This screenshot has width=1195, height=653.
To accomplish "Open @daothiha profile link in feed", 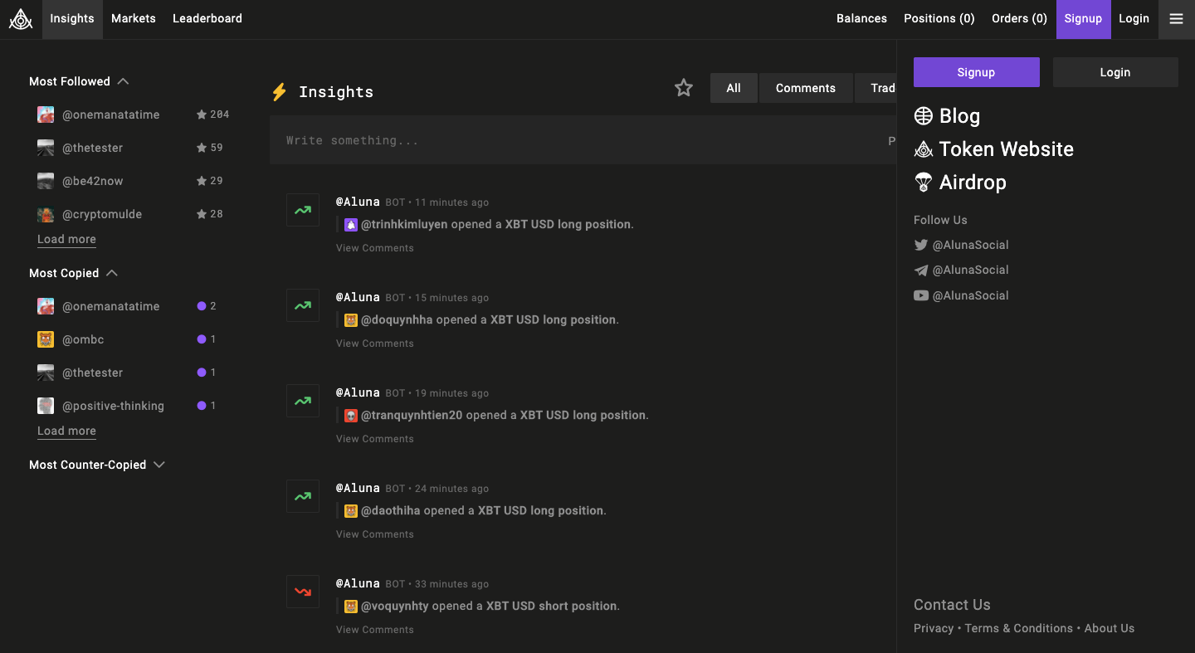I will point(391,511).
